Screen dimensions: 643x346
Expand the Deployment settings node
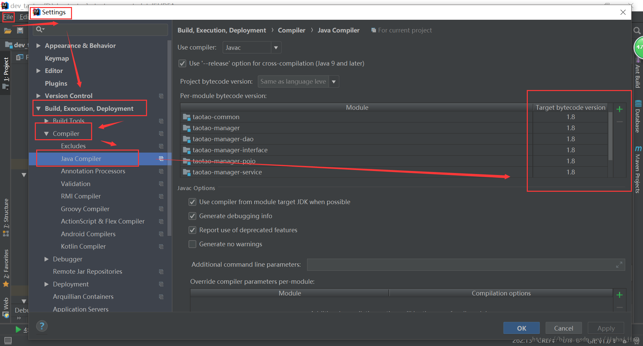pos(47,284)
